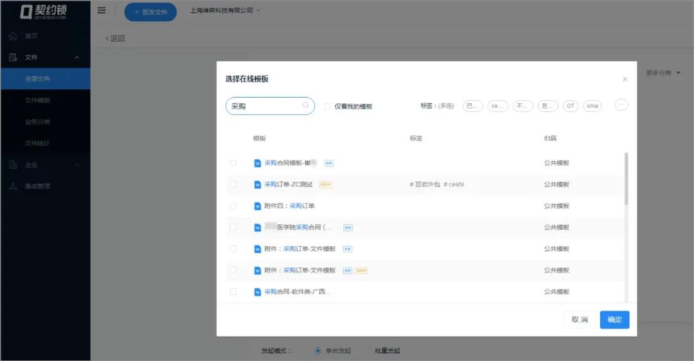This screenshot has width=694, height=361.
Task: Select checkbox for 附件四：采购订单 row
Action: pos(233,206)
